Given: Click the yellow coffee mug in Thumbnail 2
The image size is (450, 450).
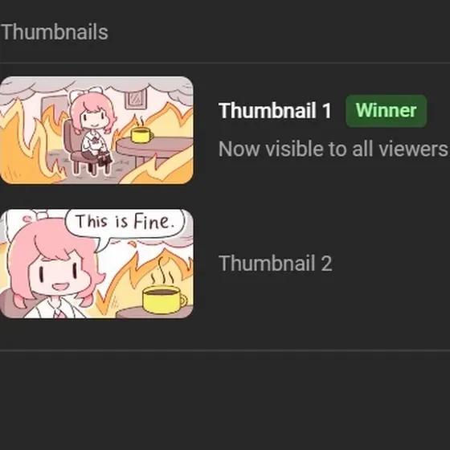Looking at the screenshot, I should pyautogui.click(x=164, y=299).
